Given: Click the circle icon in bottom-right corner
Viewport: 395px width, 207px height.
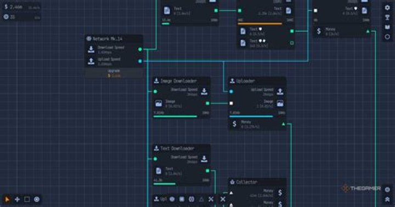Looking at the screenshot, I should 387,189.
